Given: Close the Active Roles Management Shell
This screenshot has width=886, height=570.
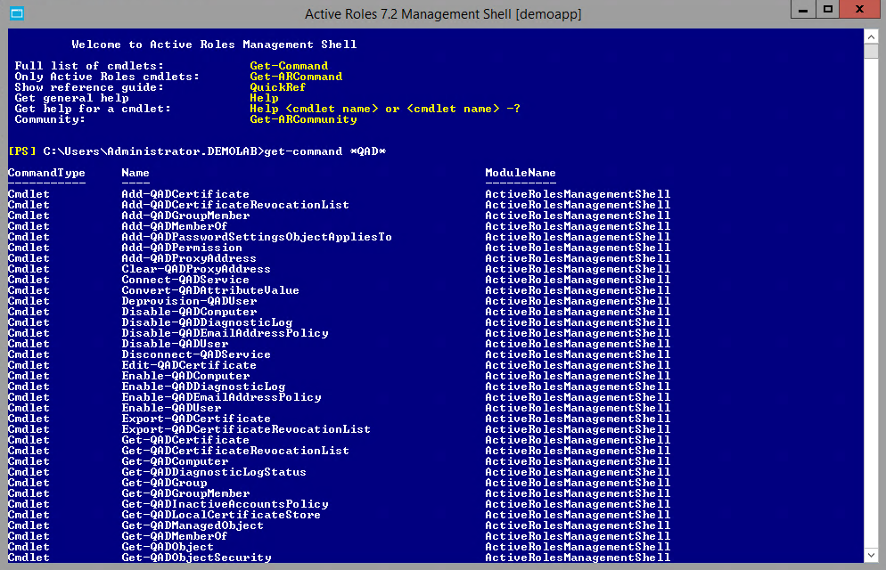Looking at the screenshot, I should 860,10.
